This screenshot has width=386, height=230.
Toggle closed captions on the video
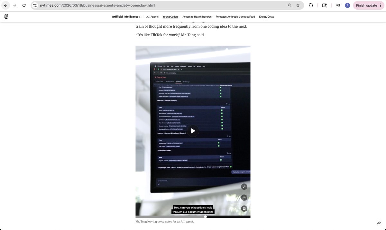(244, 208)
